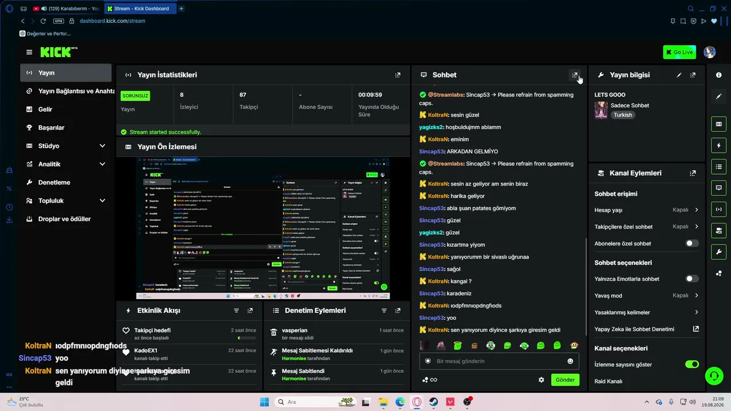
Task: Open Steam from the taskbar
Action: (x=433, y=402)
